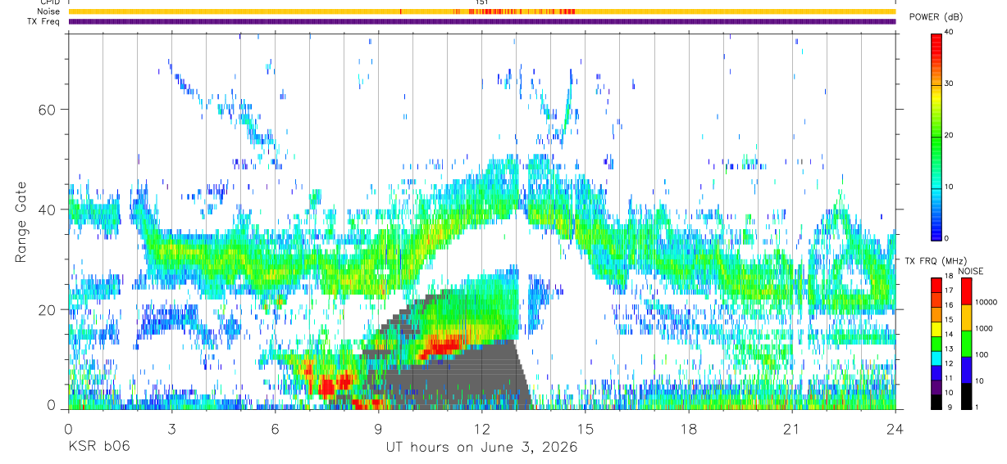Click the cyan swatch in the TX FRQ legend
This screenshot has width=1007, height=464.
pyautogui.click(x=936, y=358)
